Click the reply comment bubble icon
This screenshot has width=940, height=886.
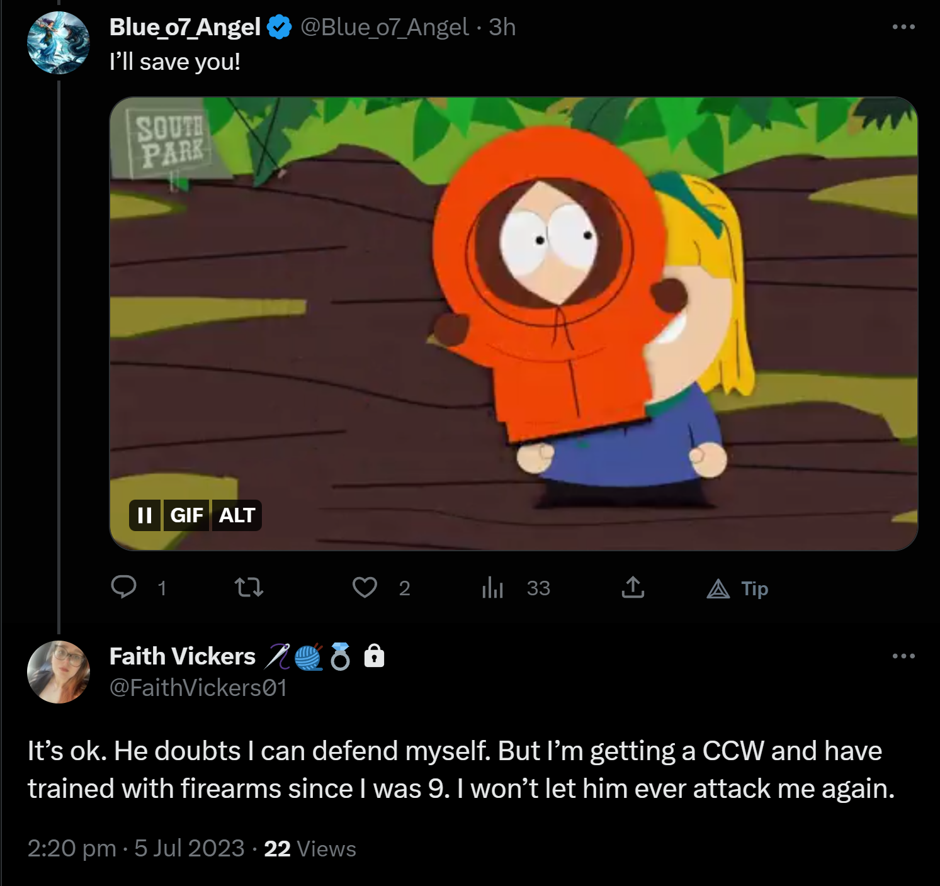click(x=123, y=587)
